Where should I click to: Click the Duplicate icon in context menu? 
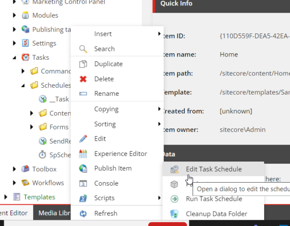click(x=83, y=64)
